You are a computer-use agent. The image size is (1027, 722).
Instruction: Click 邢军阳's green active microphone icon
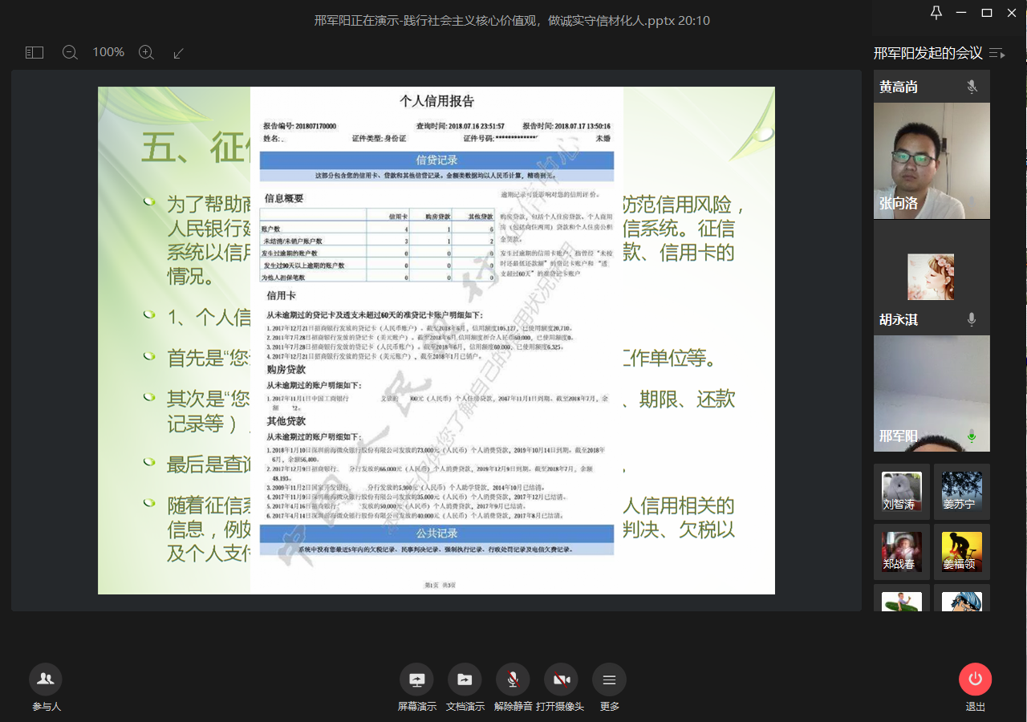[x=972, y=436]
